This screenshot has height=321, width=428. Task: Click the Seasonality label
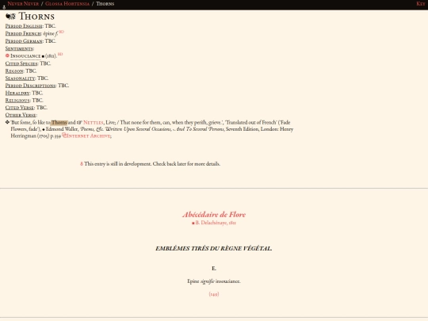click(20, 78)
